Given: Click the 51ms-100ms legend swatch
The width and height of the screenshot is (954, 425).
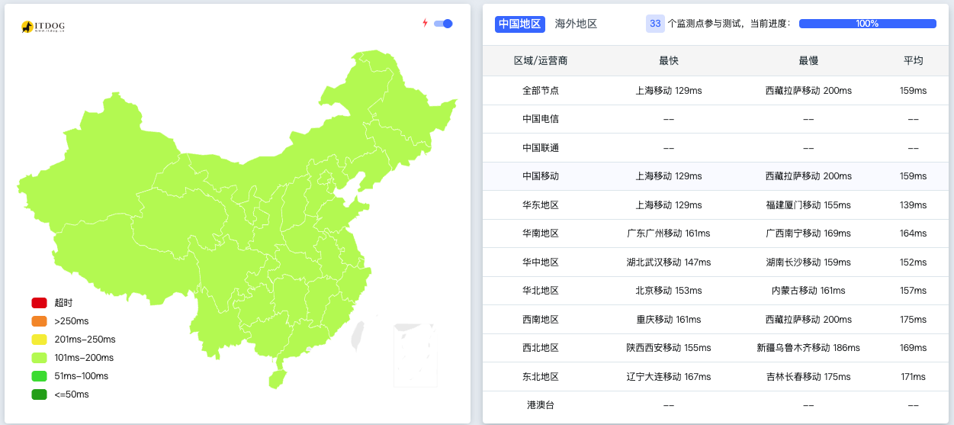Looking at the screenshot, I should 39,376.
